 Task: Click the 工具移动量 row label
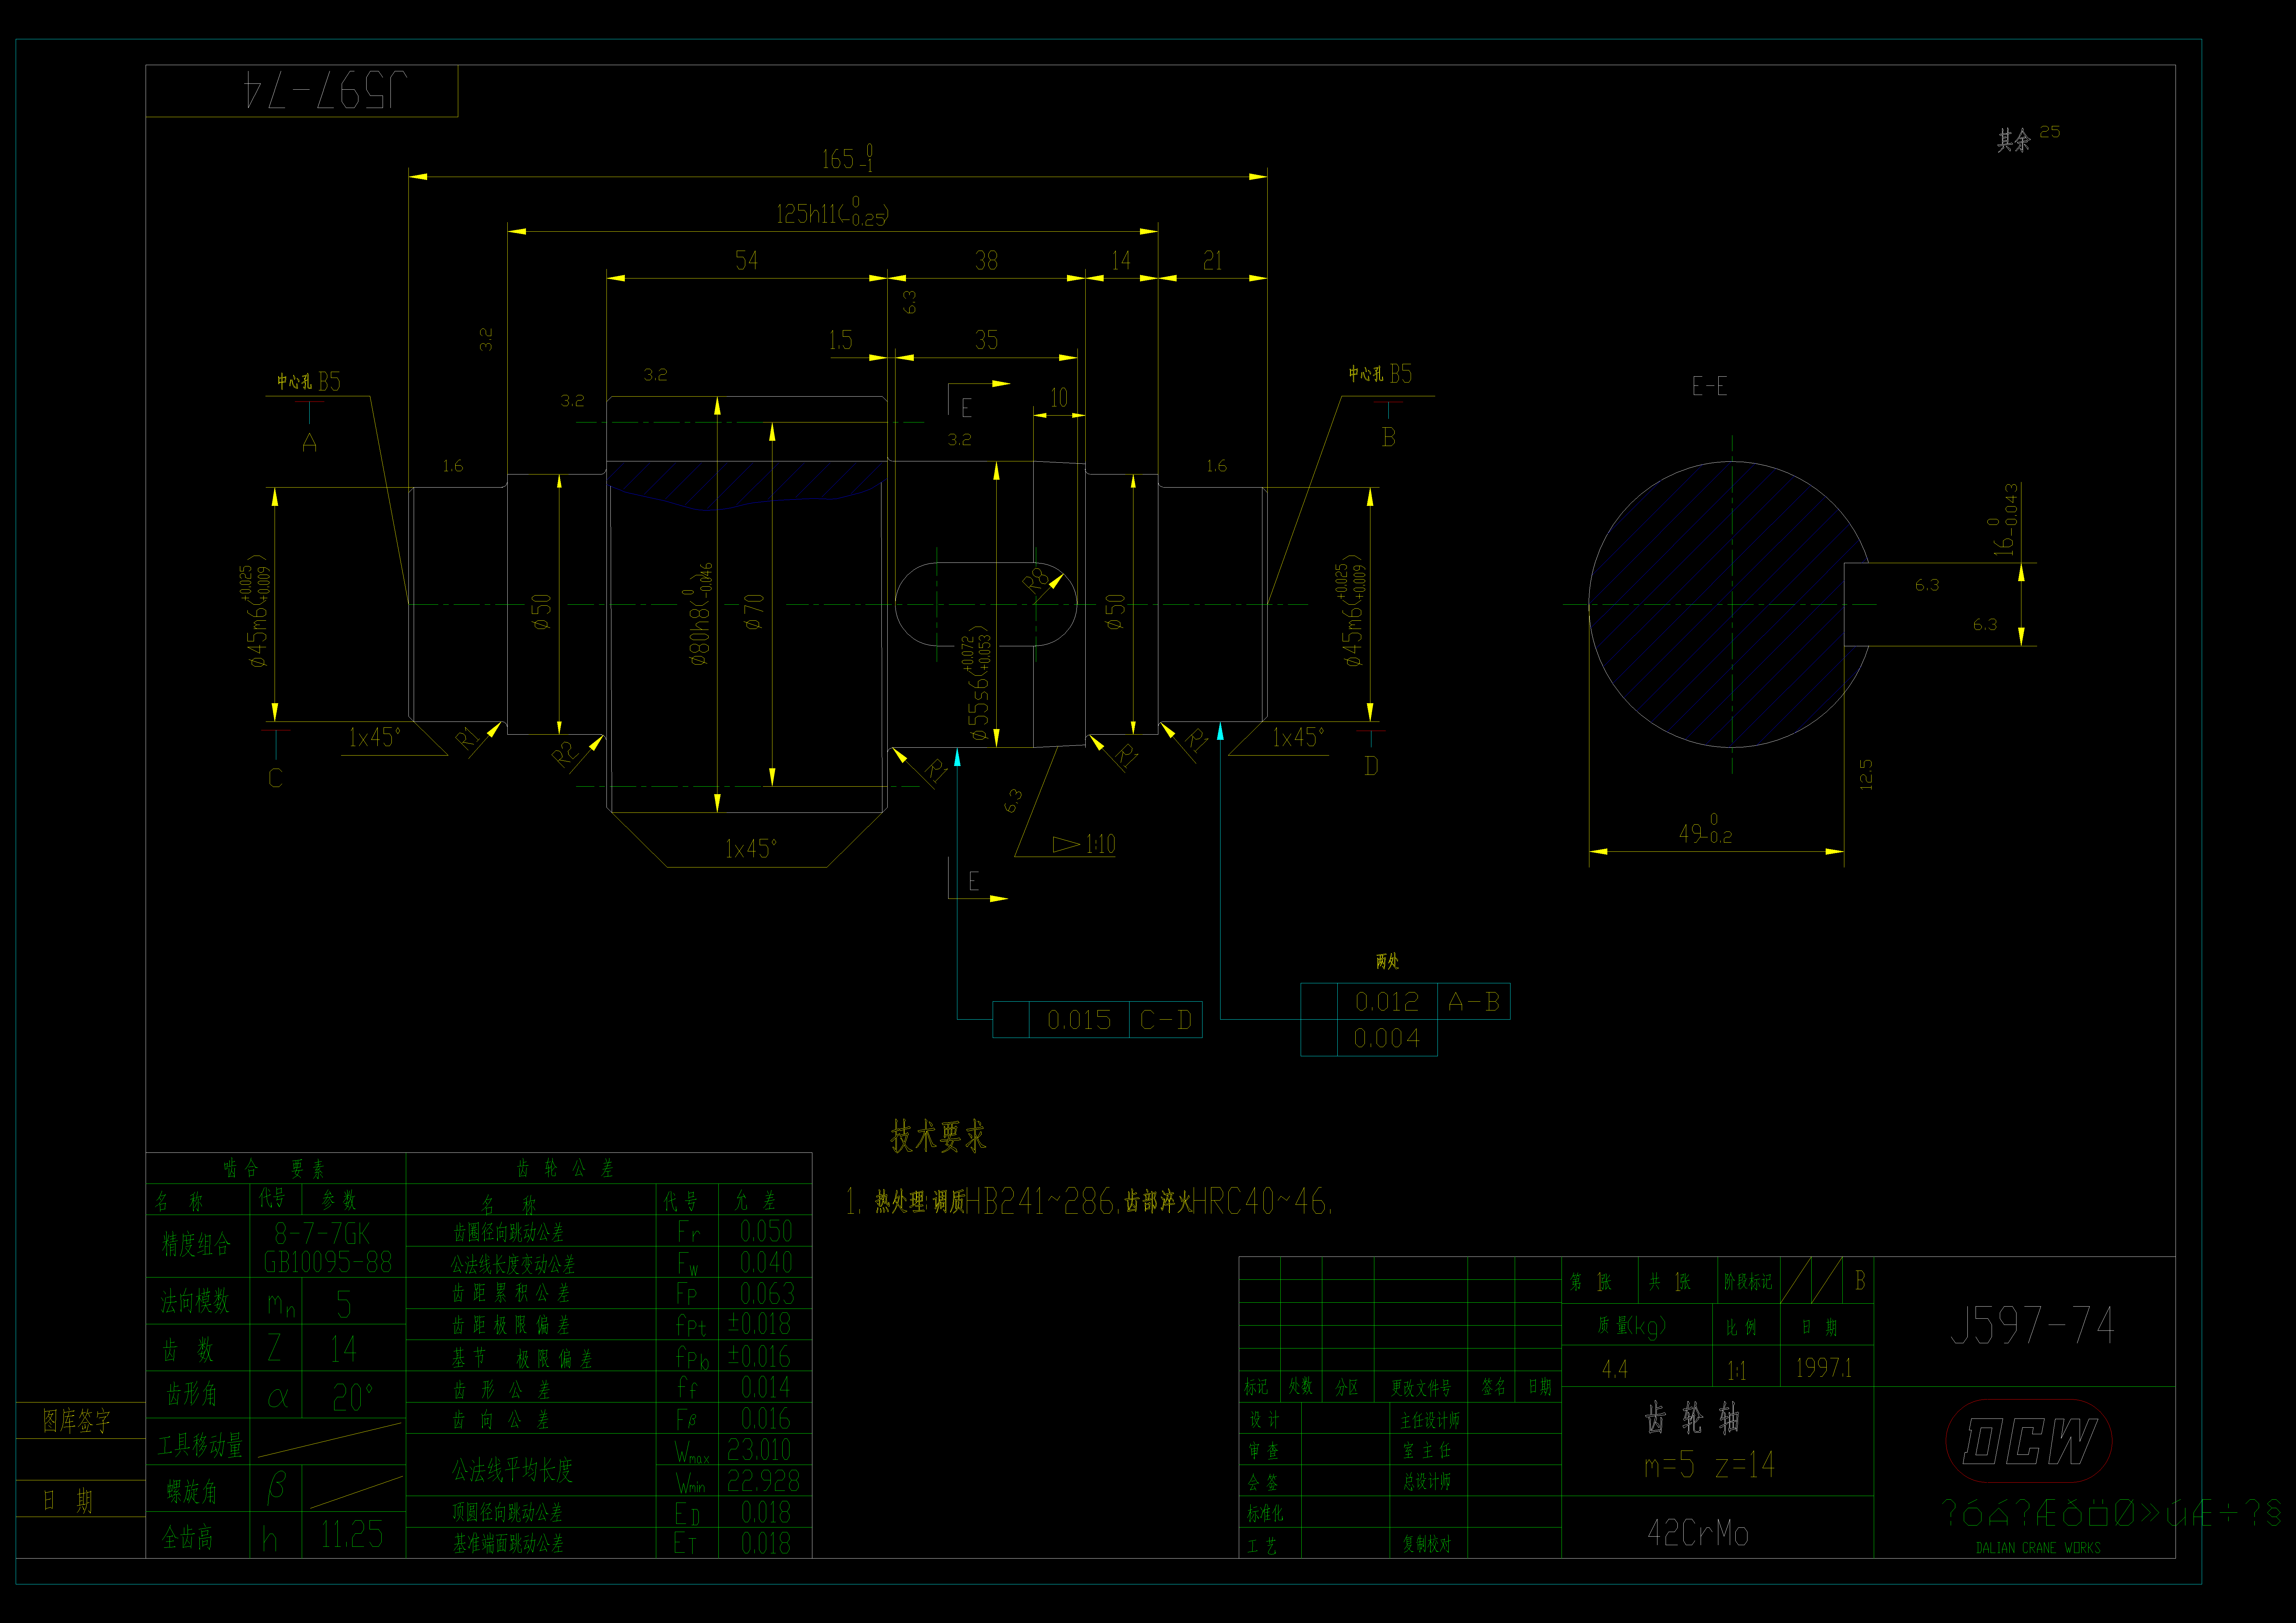(x=200, y=1445)
